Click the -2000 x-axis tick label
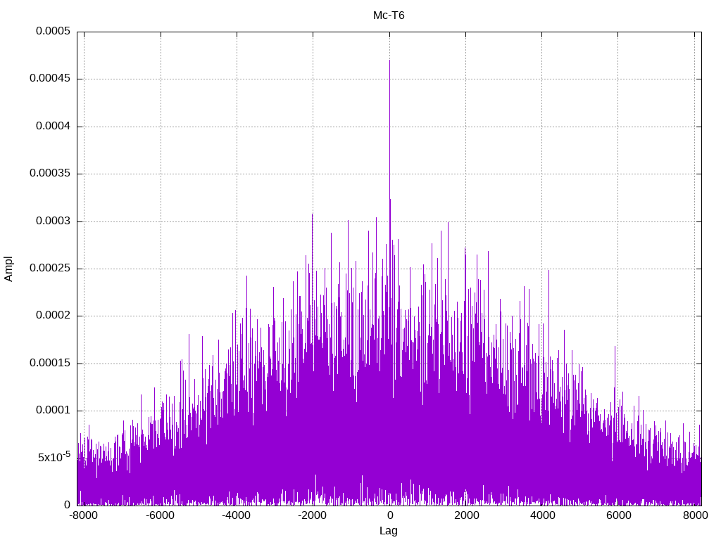Image resolution: width=721 pixels, height=540 pixels. [313, 515]
